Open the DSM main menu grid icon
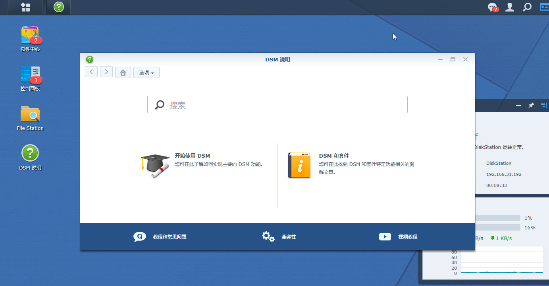This screenshot has height=286, width=549. 25,7
